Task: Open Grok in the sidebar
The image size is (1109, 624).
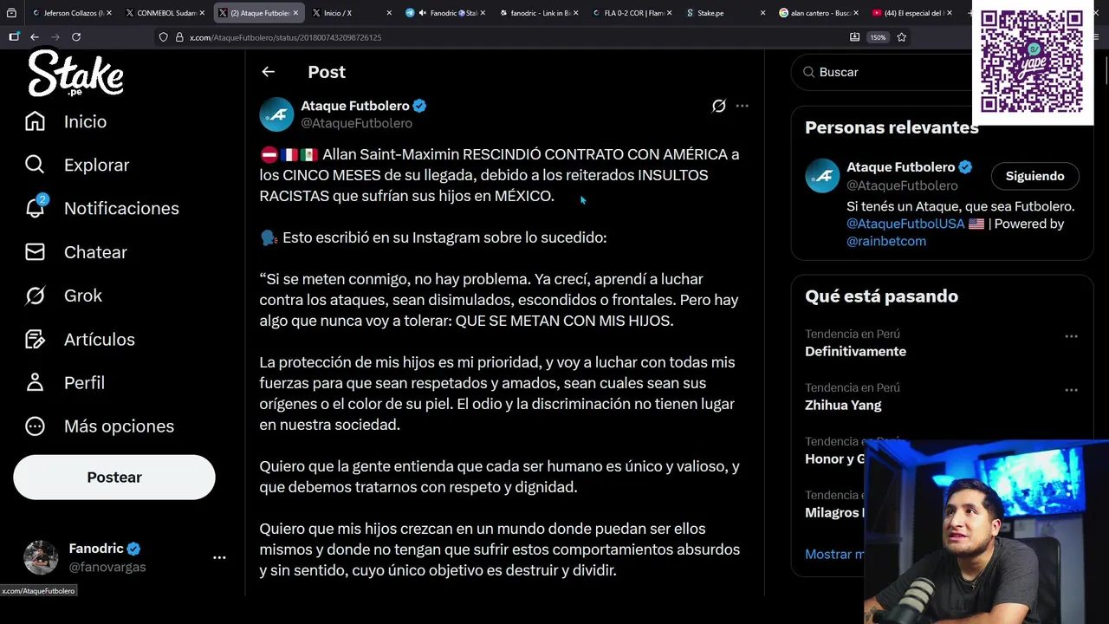Action: pyautogui.click(x=83, y=296)
